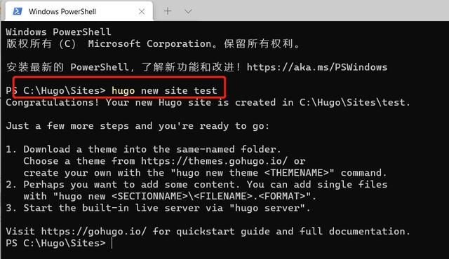Open the https://themes.gohugo.io/ link
Viewport: 449px width, 259px height.
[214, 161]
